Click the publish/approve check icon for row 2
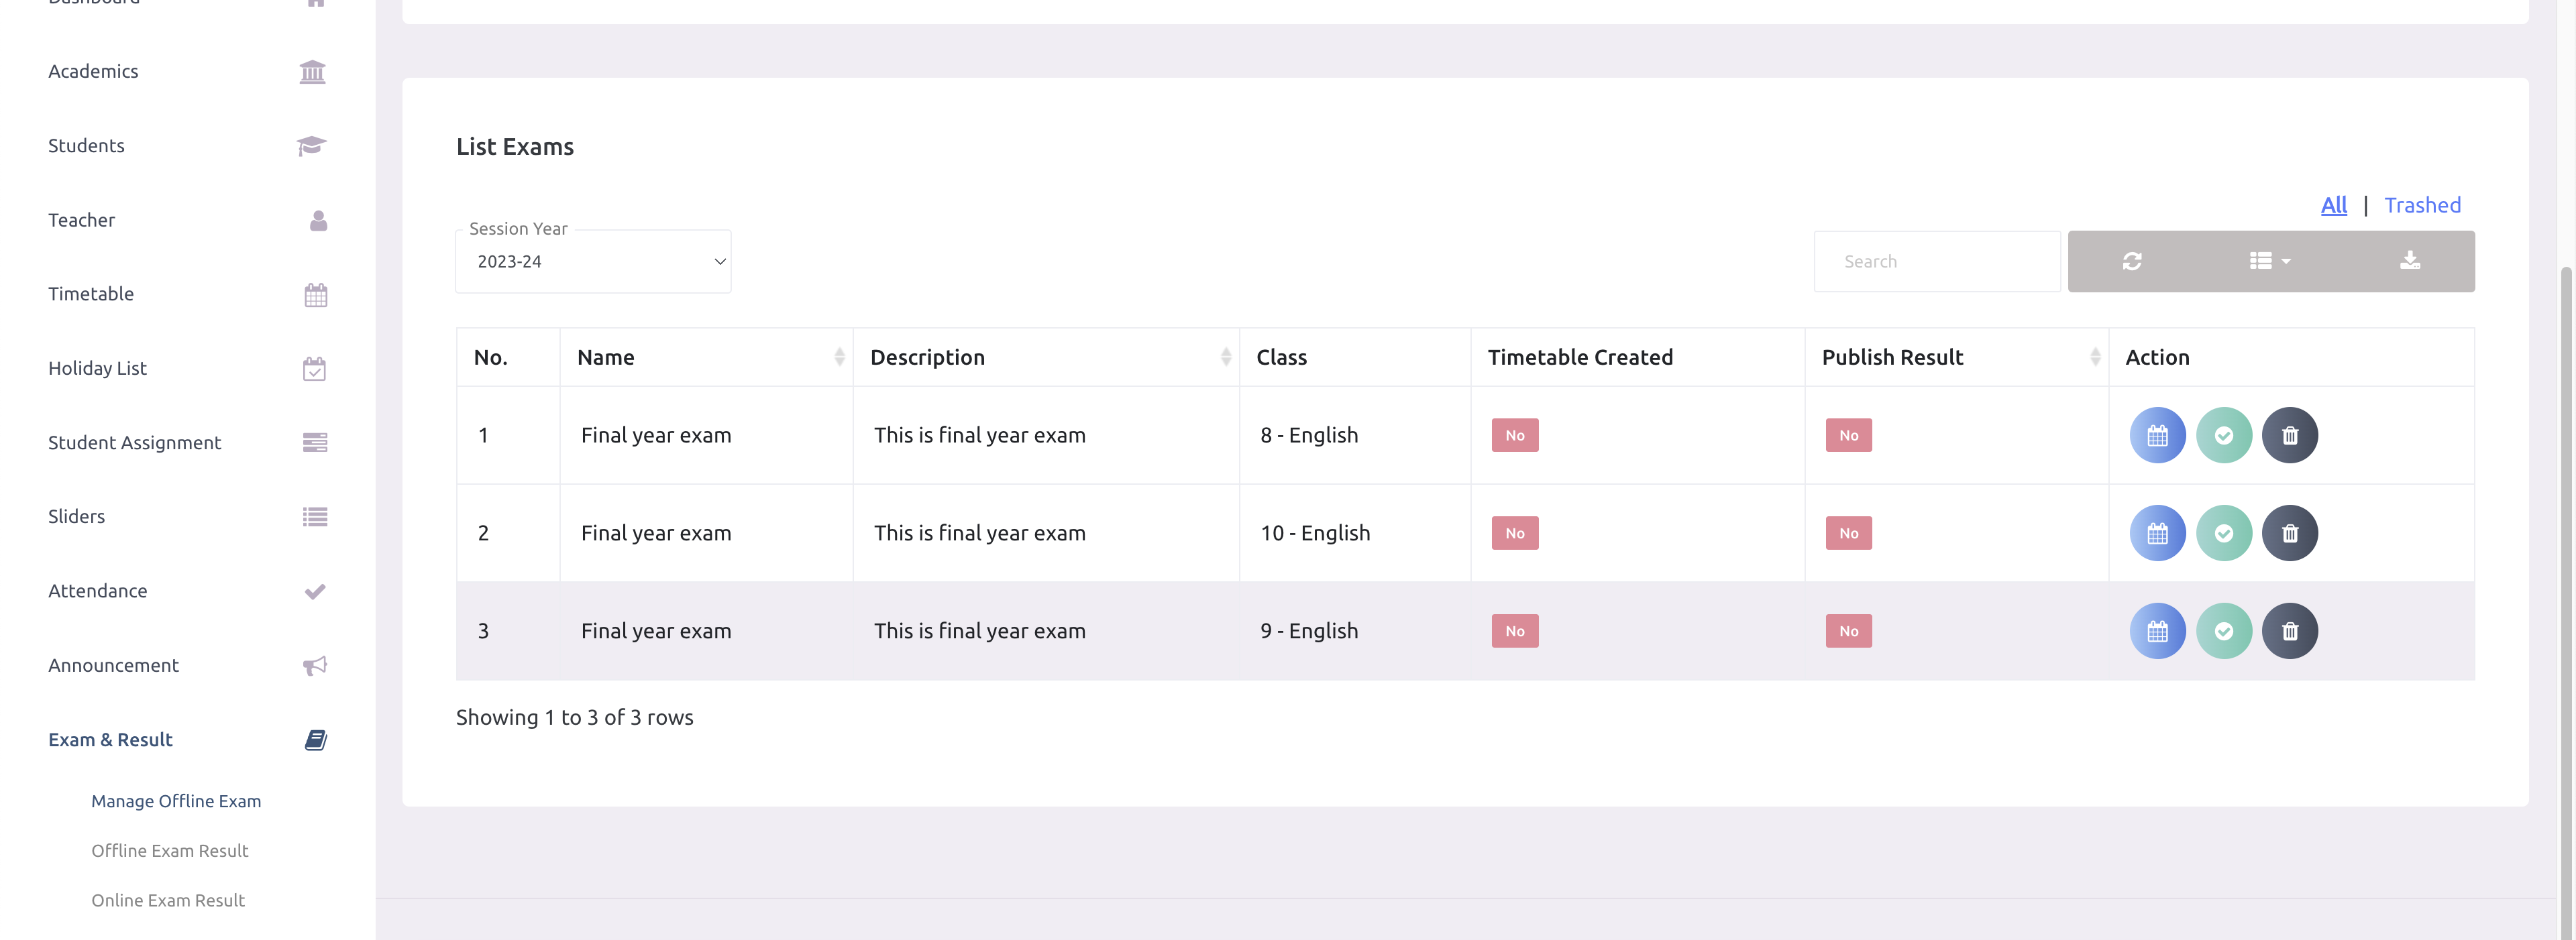This screenshot has height=940, width=2576. pos(2224,532)
